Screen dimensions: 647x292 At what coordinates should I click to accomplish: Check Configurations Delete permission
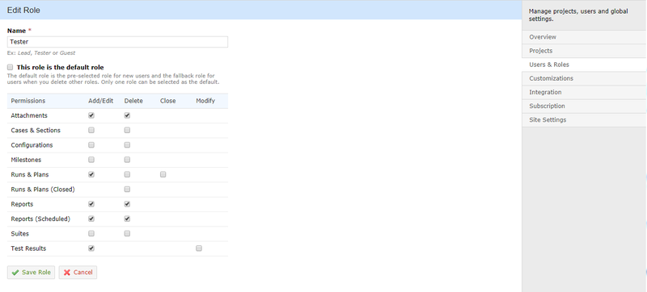pyautogui.click(x=127, y=145)
